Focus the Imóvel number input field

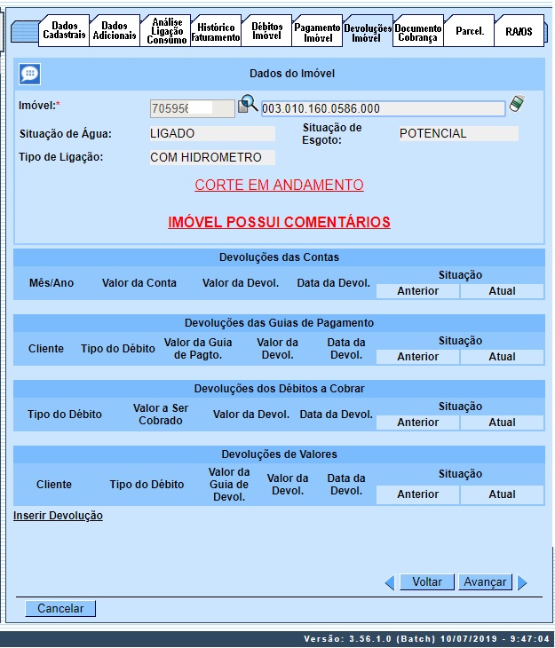coord(193,108)
